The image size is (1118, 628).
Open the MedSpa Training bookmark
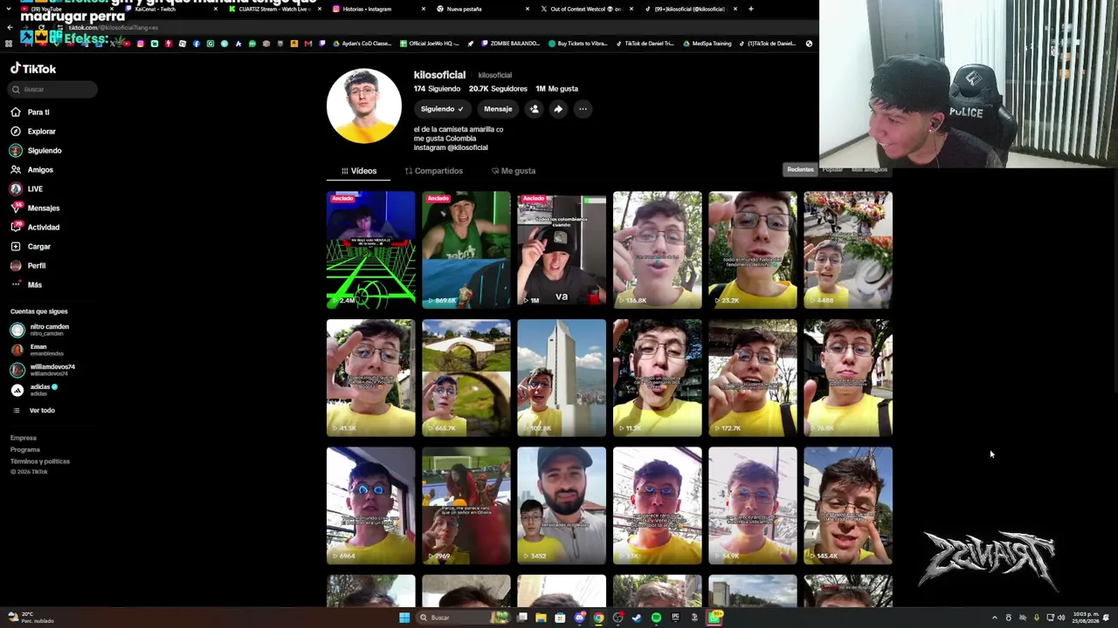(x=707, y=44)
